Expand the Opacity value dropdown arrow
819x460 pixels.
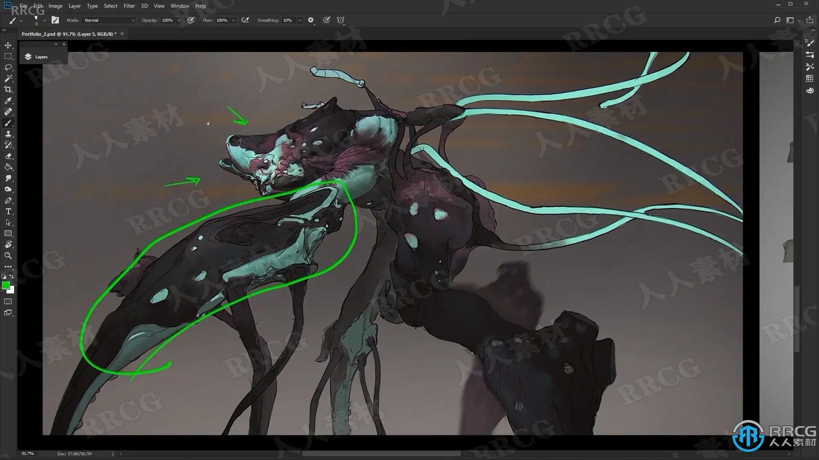click(179, 20)
